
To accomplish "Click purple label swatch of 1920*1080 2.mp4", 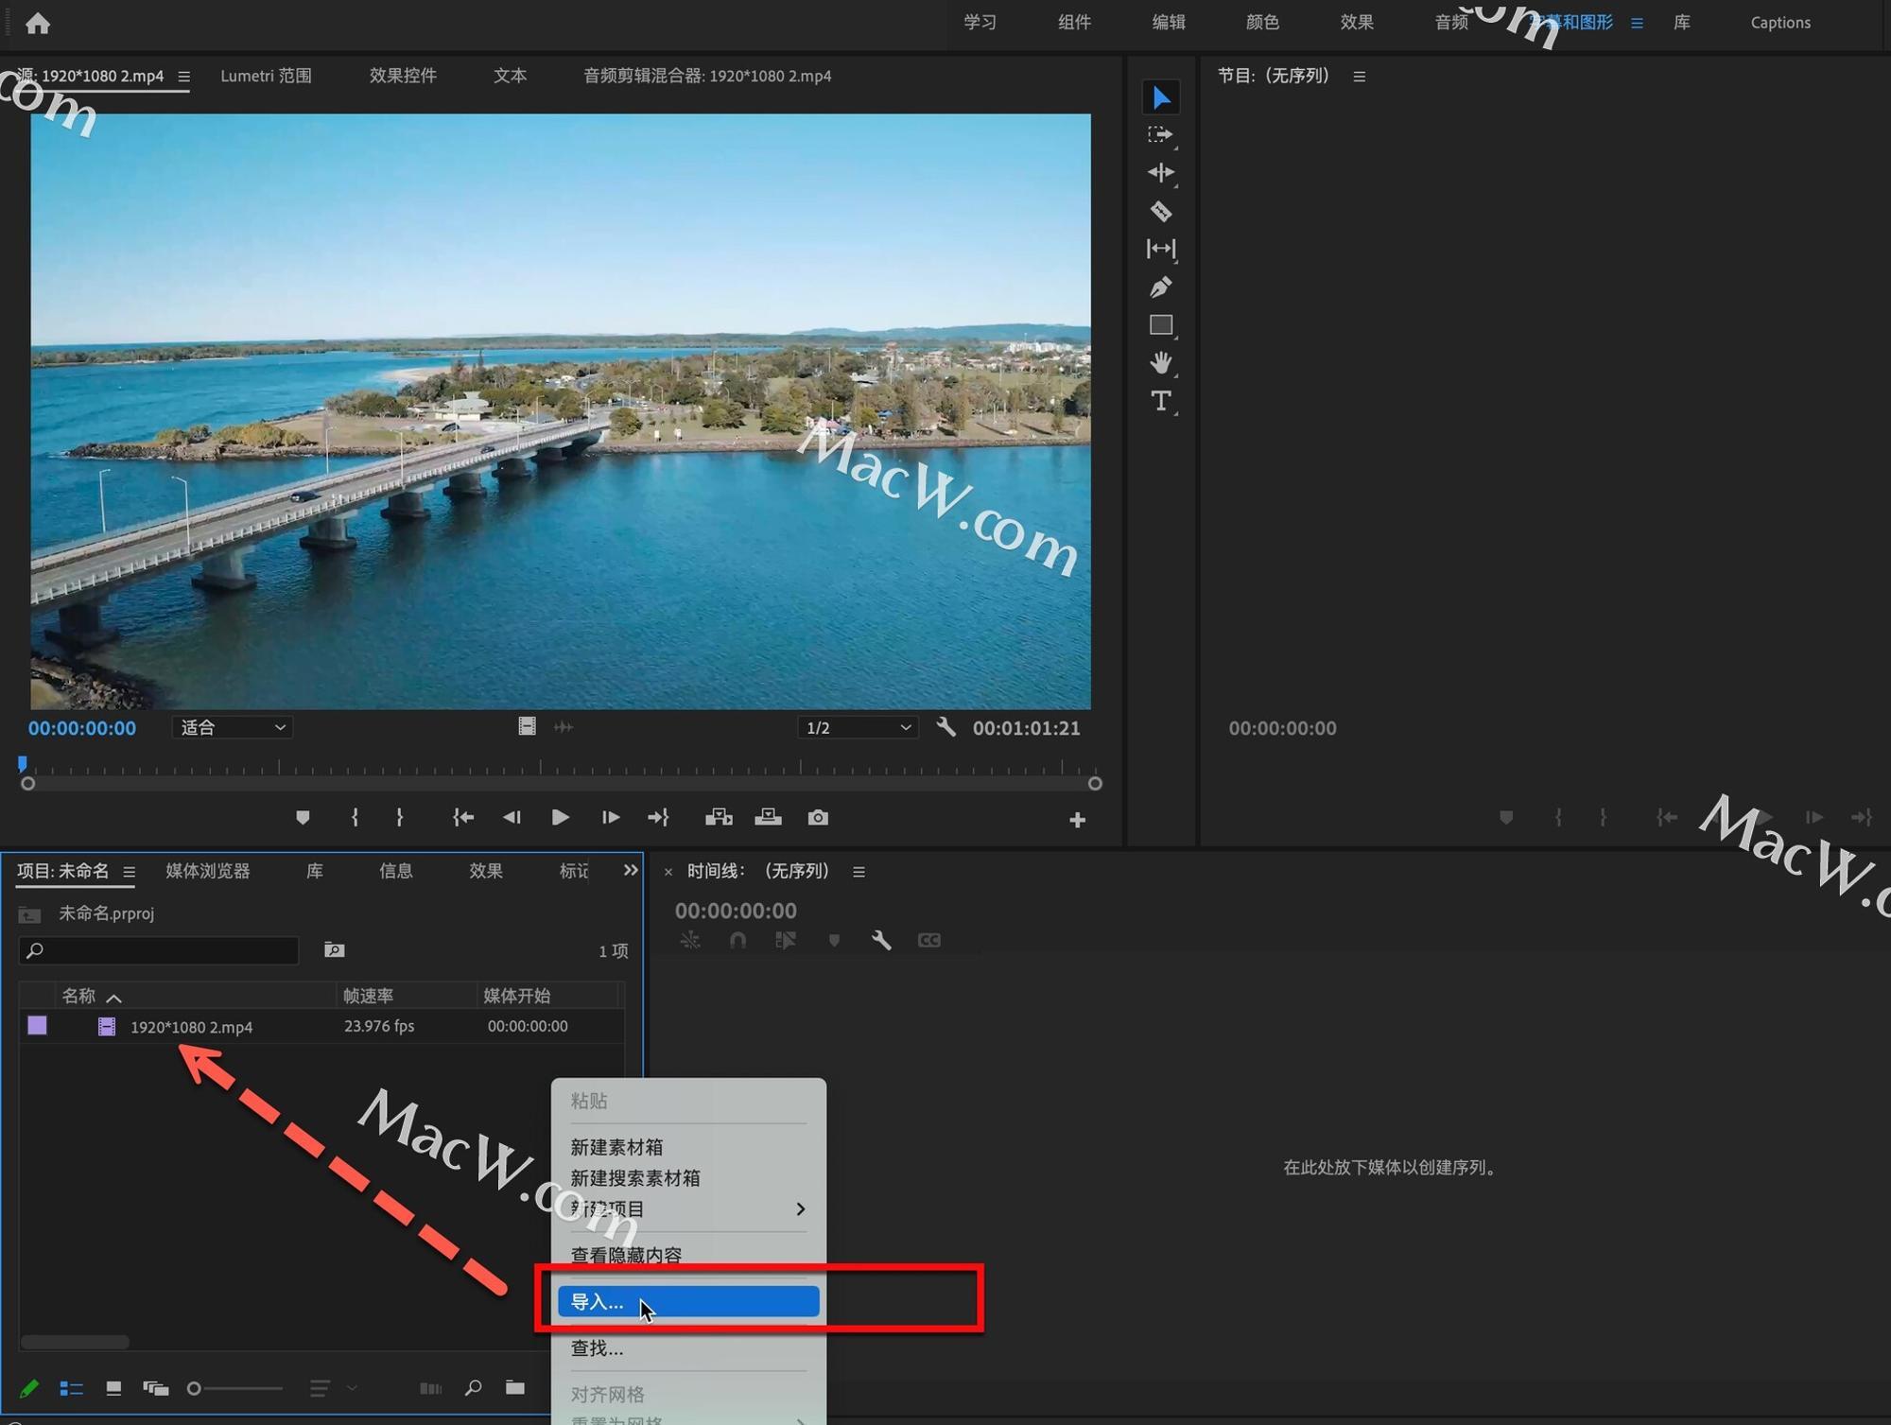I will pos(38,1026).
